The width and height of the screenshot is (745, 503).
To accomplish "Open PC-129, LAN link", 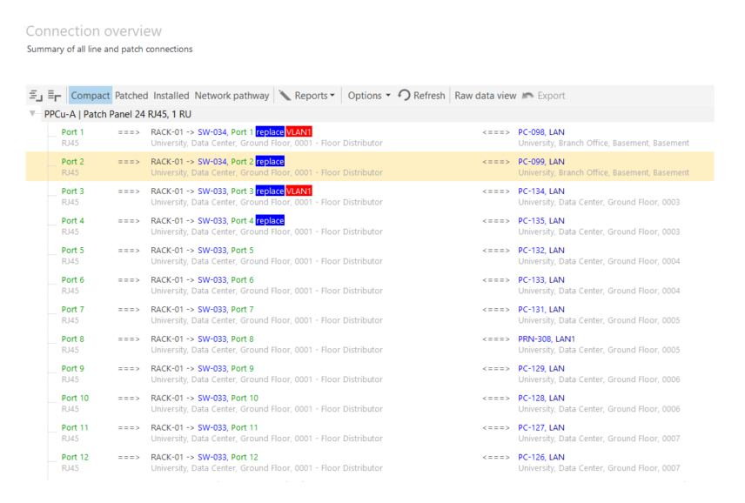I will pos(541,369).
